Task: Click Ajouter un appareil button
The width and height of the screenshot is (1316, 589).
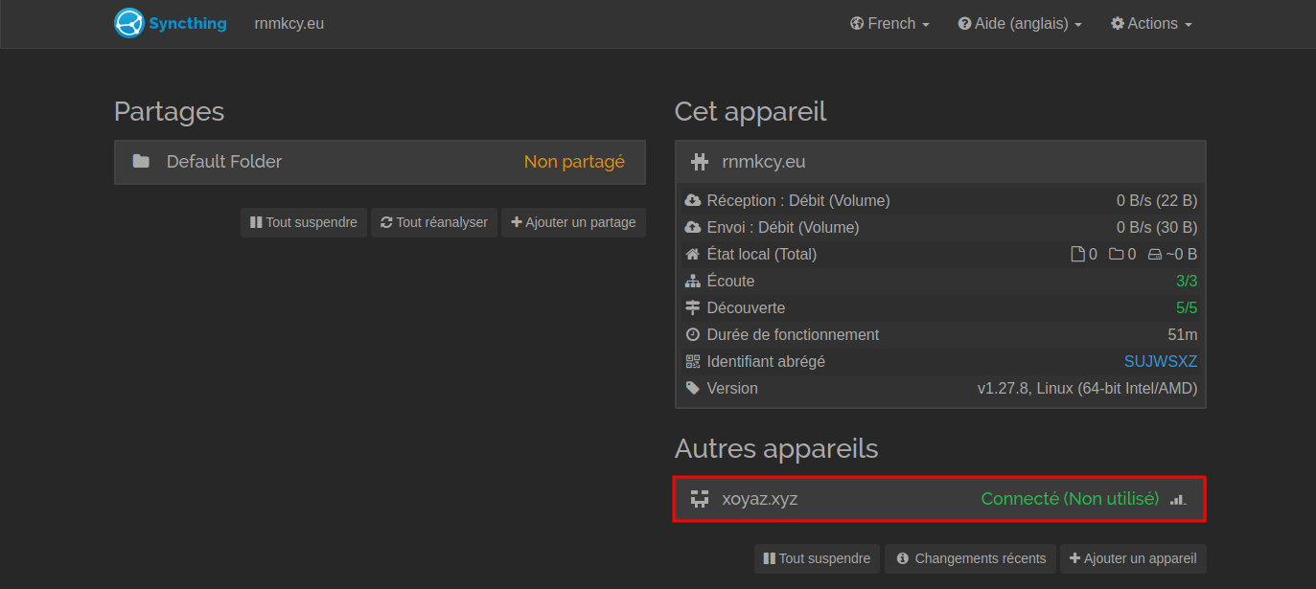Action: pyautogui.click(x=1133, y=558)
